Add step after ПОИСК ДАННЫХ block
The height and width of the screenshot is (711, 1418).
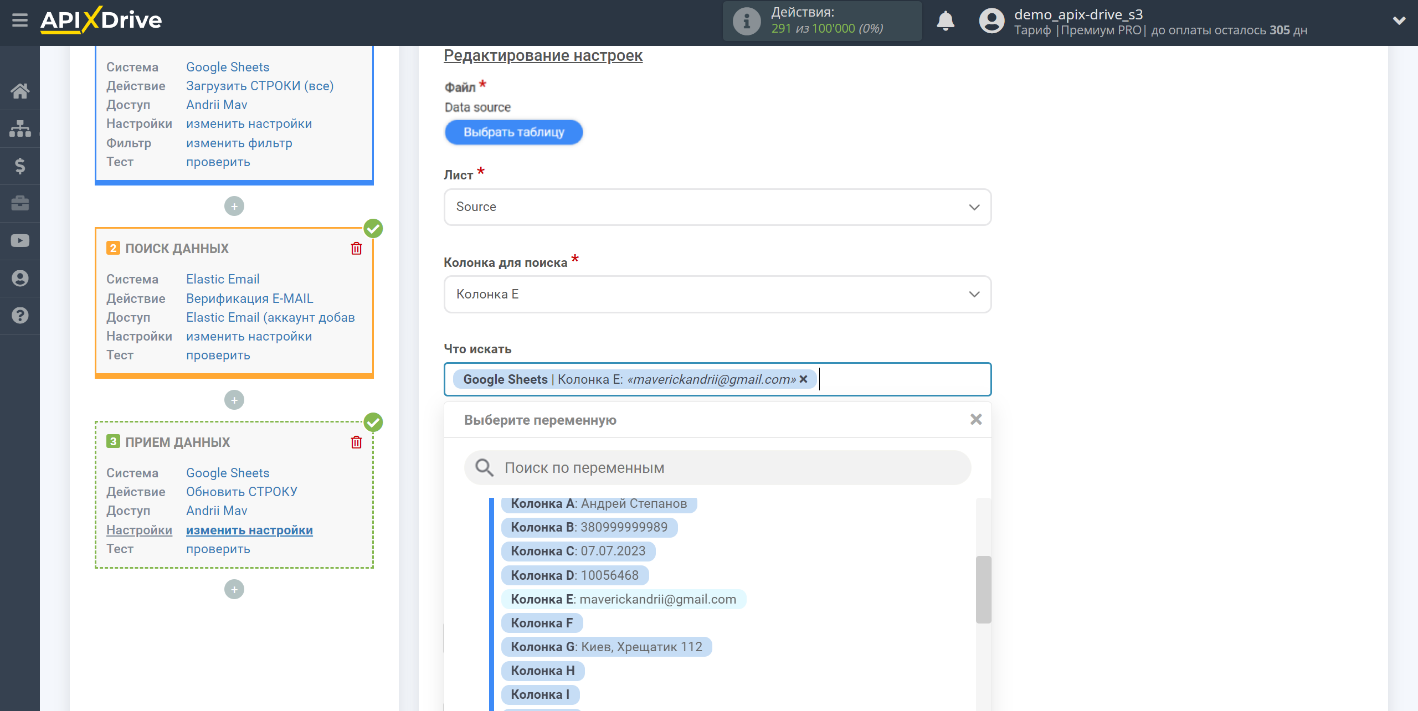click(x=234, y=400)
